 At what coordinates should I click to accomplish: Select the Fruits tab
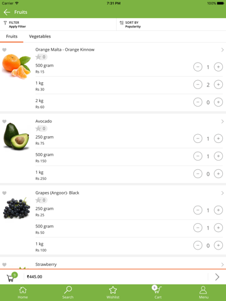click(x=12, y=36)
